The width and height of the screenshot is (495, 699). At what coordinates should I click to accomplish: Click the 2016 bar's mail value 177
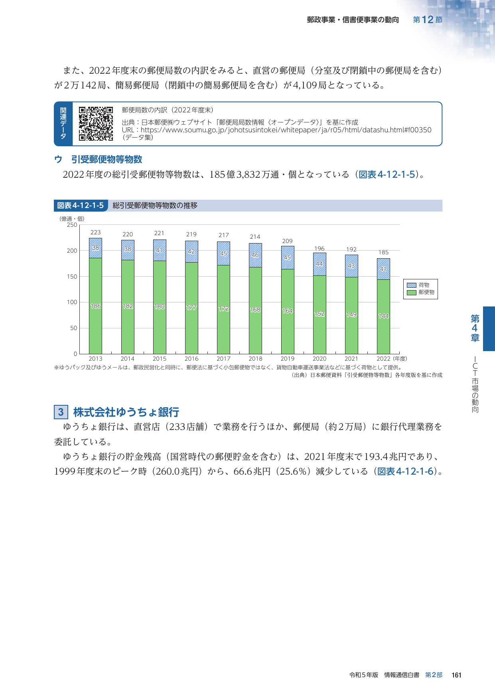191,307
